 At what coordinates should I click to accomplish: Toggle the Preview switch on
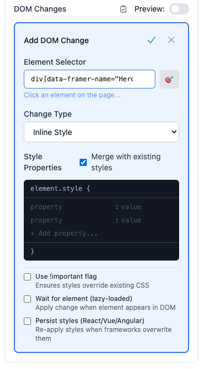click(179, 9)
